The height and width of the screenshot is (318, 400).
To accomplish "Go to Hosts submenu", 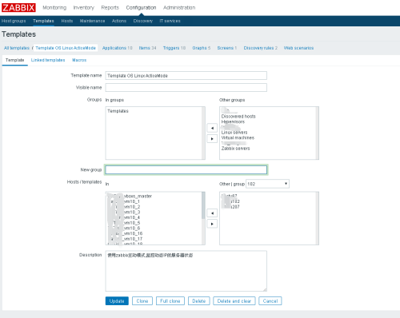I will coord(67,21).
